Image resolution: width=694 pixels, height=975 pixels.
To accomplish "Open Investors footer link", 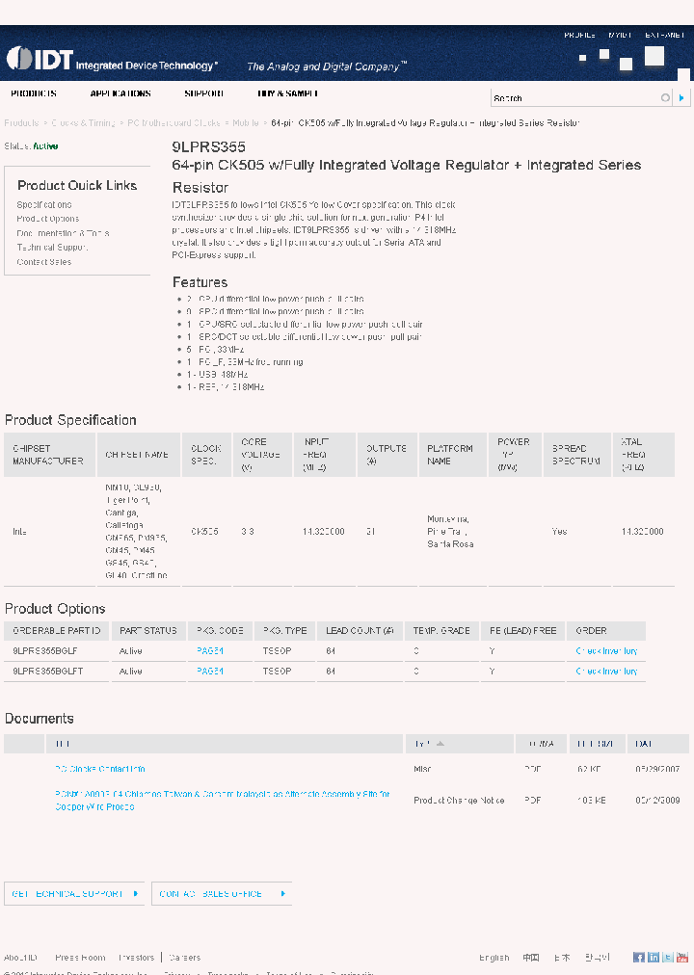I will pyautogui.click(x=136, y=958).
